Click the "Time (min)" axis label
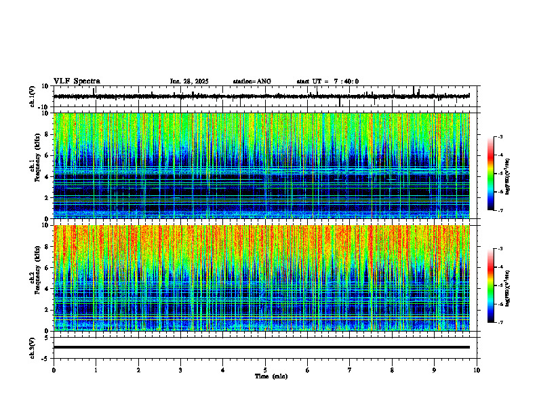 click(271, 376)
